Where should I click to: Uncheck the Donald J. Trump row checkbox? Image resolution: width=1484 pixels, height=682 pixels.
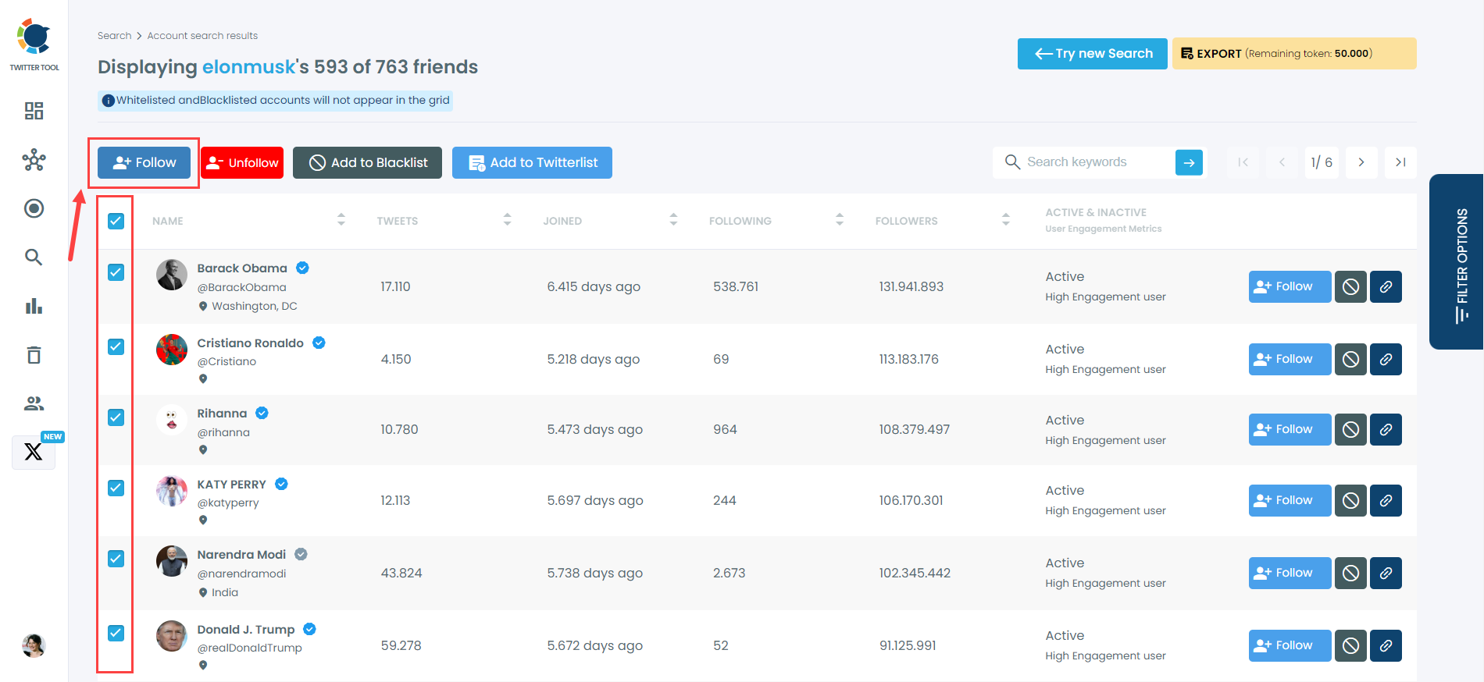tap(116, 633)
